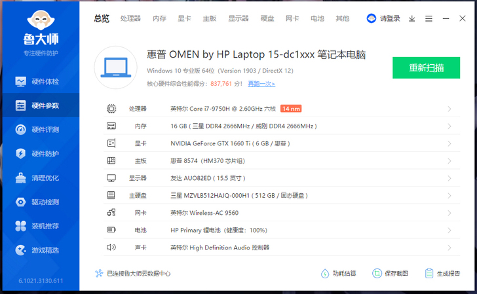Image resolution: width=477 pixels, height=294 pixels.
Task: Click the user avatar login icon
Action: 371,18
